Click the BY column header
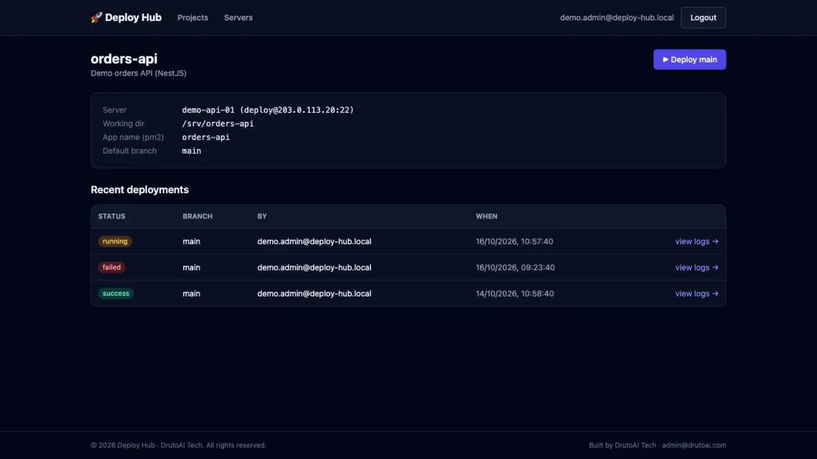 point(262,216)
